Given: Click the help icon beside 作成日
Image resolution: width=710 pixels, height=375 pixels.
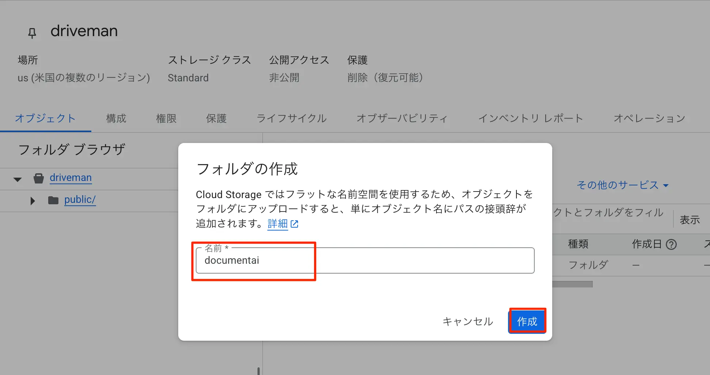Looking at the screenshot, I should tap(671, 244).
